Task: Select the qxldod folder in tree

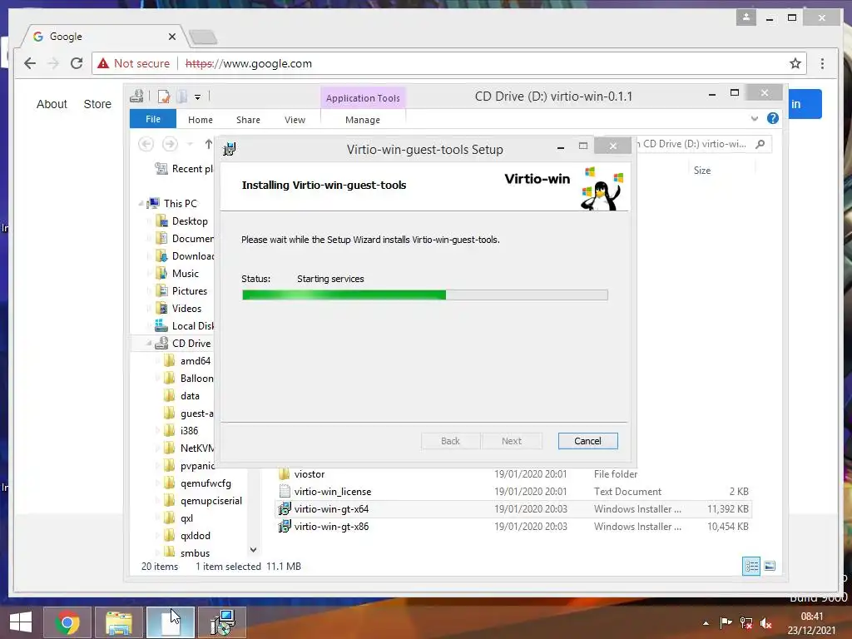Action: tap(195, 535)
